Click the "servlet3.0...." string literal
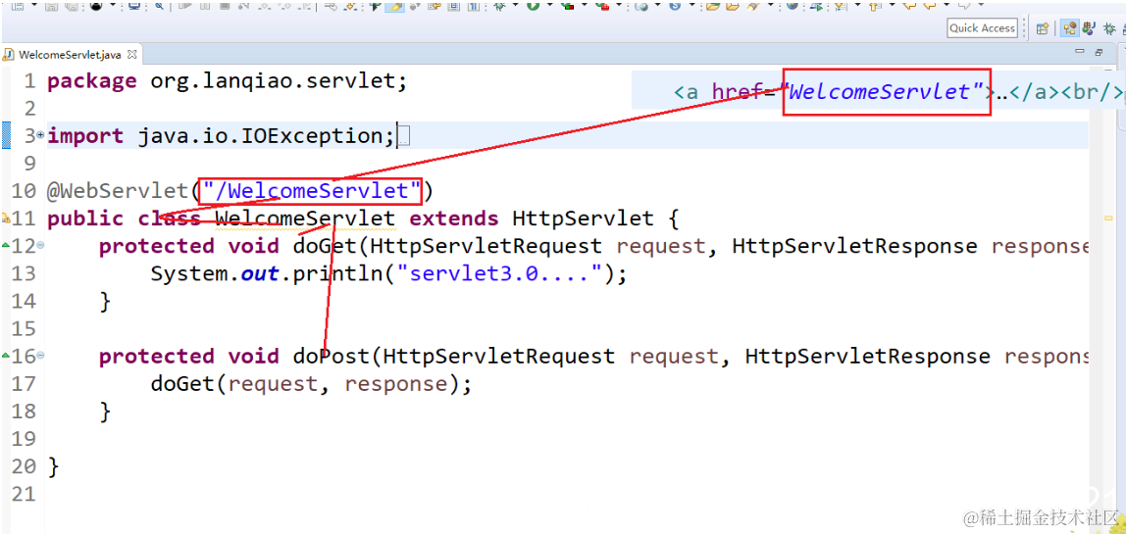This screenshot has height=534, width=1126. 498,273
